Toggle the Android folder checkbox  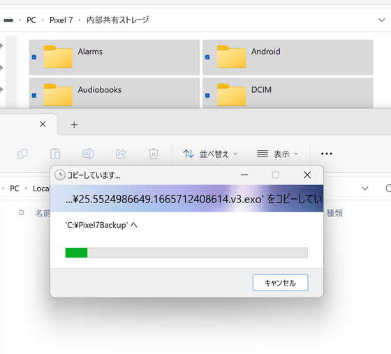[207, 57]
